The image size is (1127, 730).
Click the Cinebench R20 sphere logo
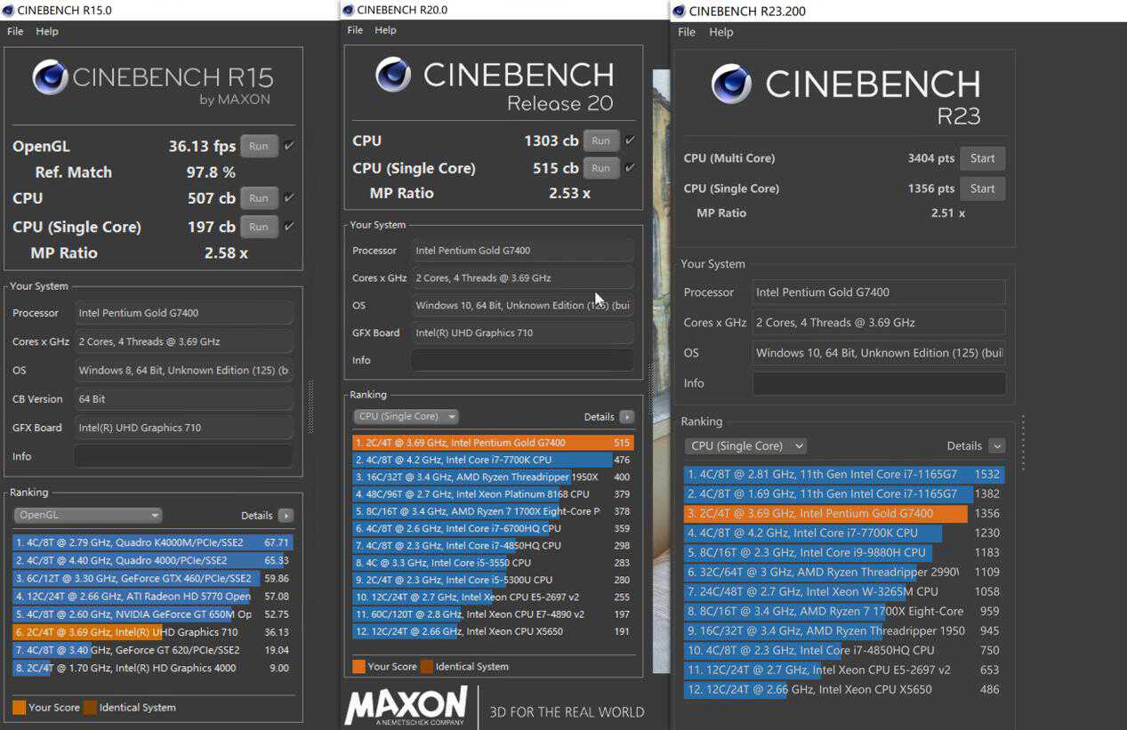coord(392,75)
